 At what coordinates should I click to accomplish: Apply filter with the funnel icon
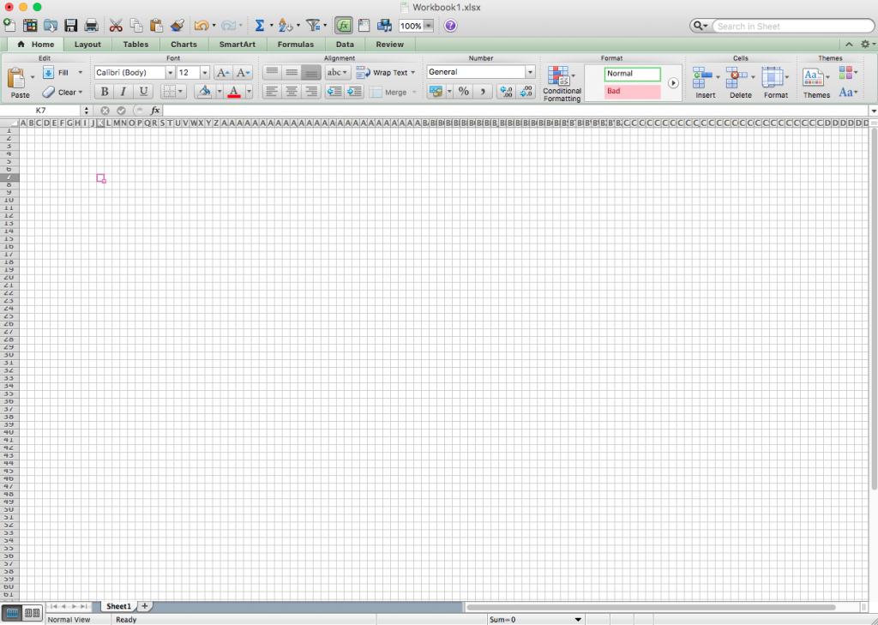tap(313, 25)
